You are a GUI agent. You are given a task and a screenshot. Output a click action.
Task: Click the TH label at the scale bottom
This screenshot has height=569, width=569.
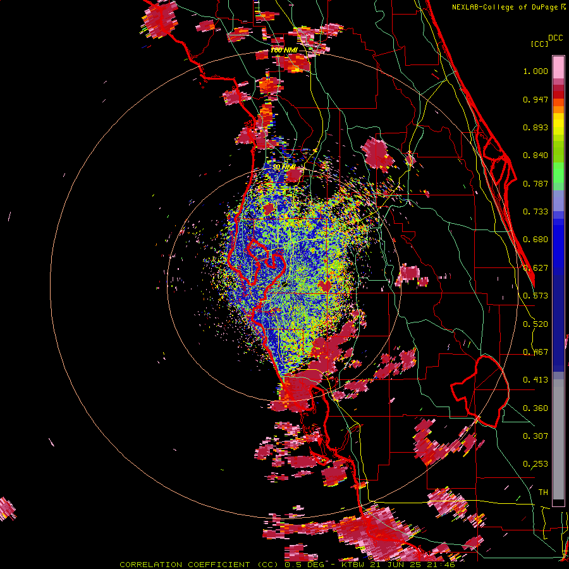(x=543, y=493)
